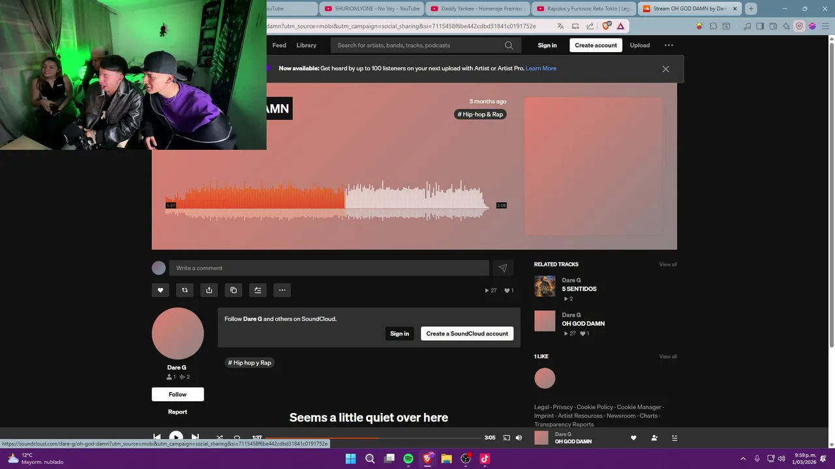Open Dare G's round profile avatar
Image resolution: width=835 pixels, height=469 pixels.
point(177,334)
